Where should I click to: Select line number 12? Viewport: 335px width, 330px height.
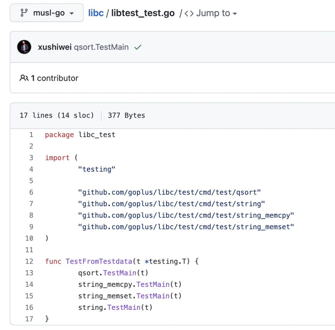pos(29,261)
